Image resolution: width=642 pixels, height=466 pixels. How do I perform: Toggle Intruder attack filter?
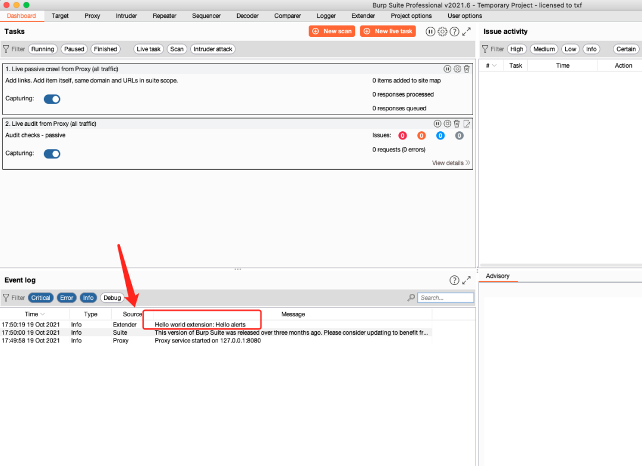(x=213, y=49)
